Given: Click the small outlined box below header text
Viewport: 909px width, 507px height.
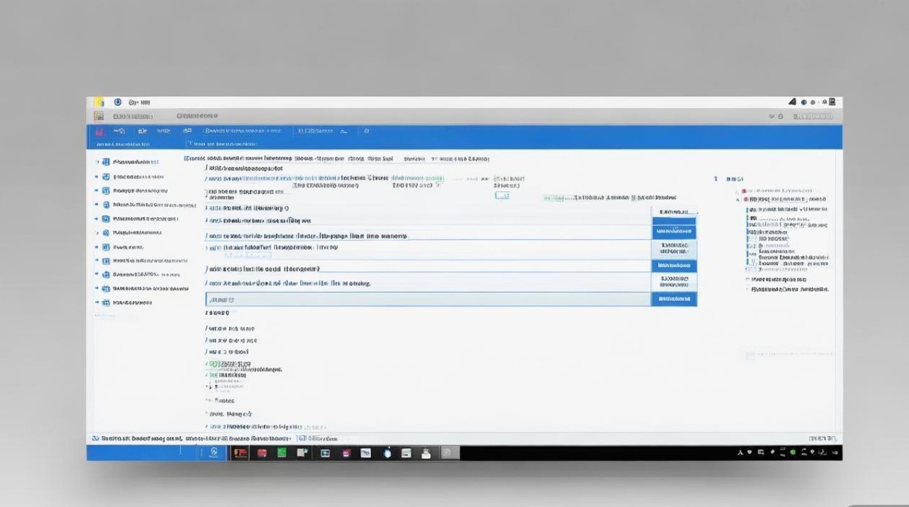Looking at the screenshot, I should pyautogui.click(x=502, y=195).
